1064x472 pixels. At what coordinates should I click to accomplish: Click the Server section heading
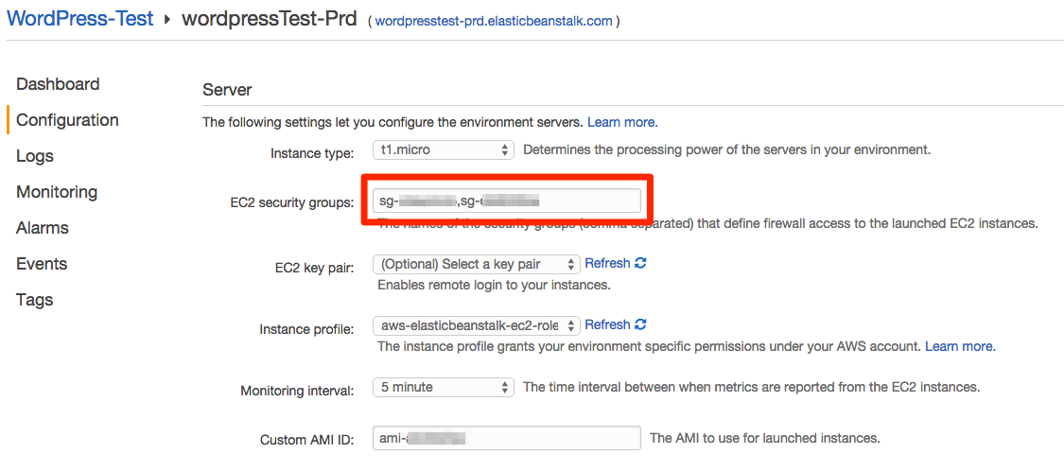coord(227,90)
